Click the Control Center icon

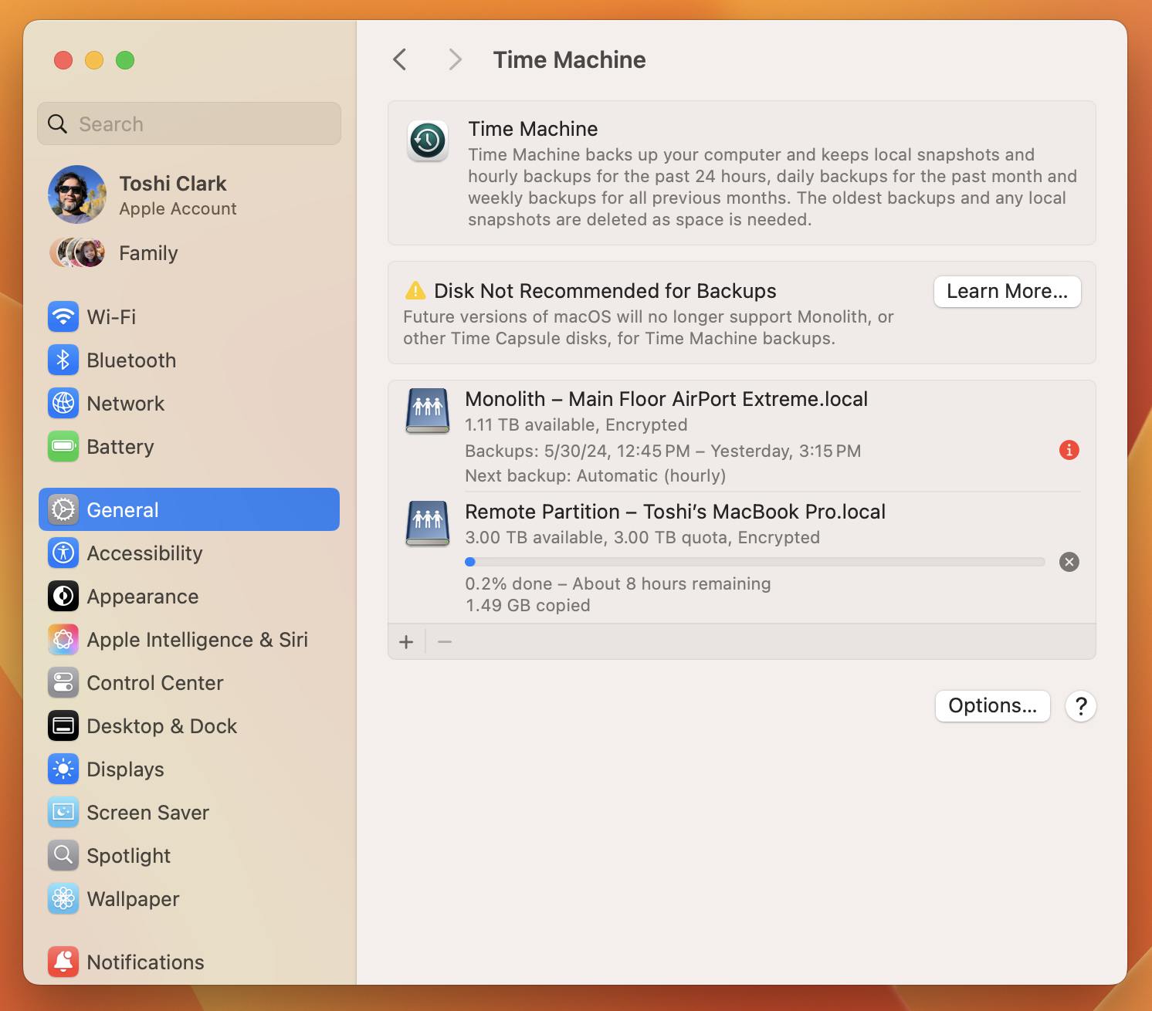(x=63, y=682)
